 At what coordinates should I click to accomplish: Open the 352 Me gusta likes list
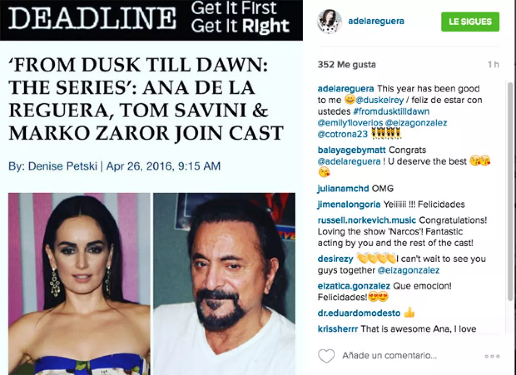click(347, 64)
